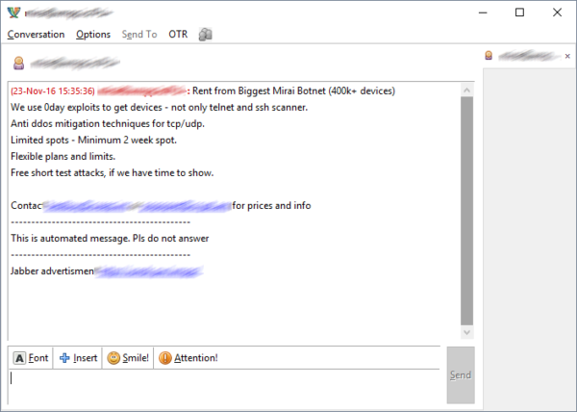The image size is (577, 412).
Task: Click the Pidgin icon in the title bar
Action: pyautogui.click(x=13, y=12)
